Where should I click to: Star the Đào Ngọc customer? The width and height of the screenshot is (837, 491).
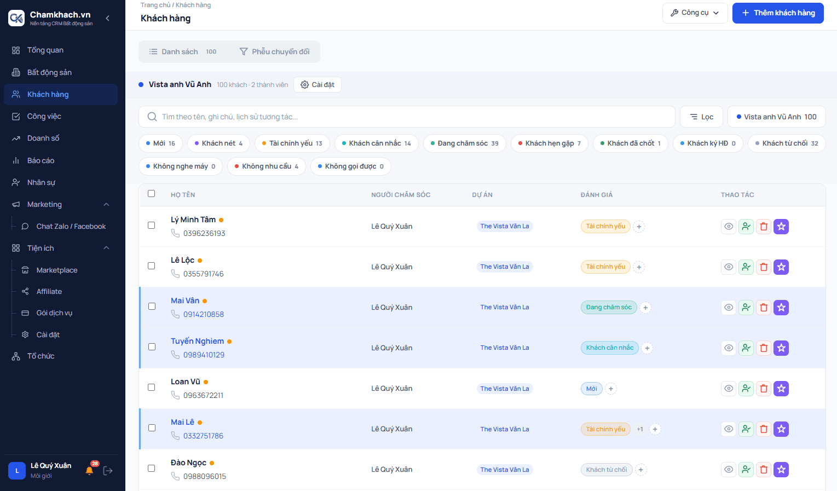click(781, 470)
